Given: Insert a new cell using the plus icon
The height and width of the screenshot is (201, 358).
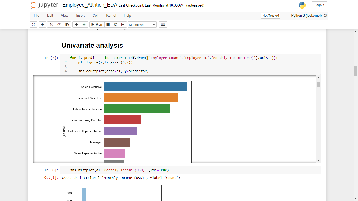Looking at the screenshot, I should click(x=42, y=24).
